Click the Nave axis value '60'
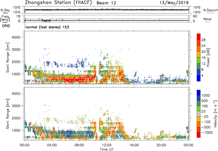The width and height of the screenshot is (218, 151). click(x=195, y=16)
